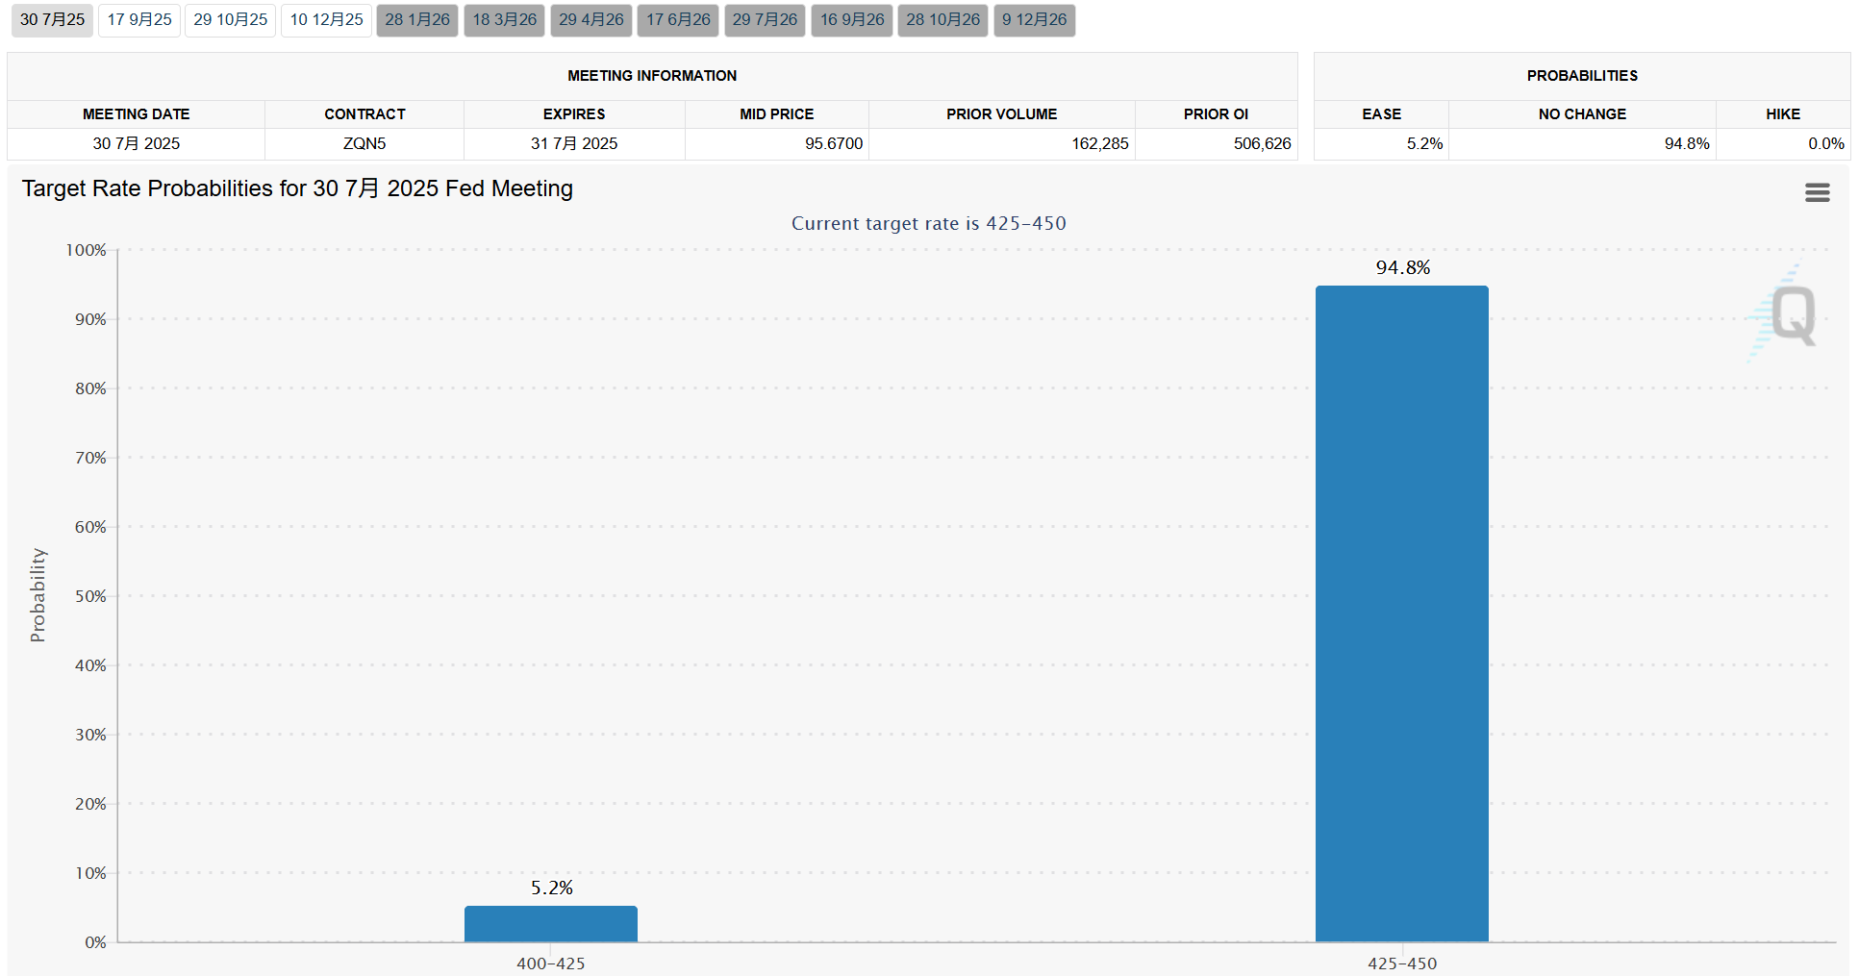Image resolution: width=1859 pixels, height=976 pixels.
Task: Select the 10 12月25 meeting tab
Action: [x=327, y=20]
